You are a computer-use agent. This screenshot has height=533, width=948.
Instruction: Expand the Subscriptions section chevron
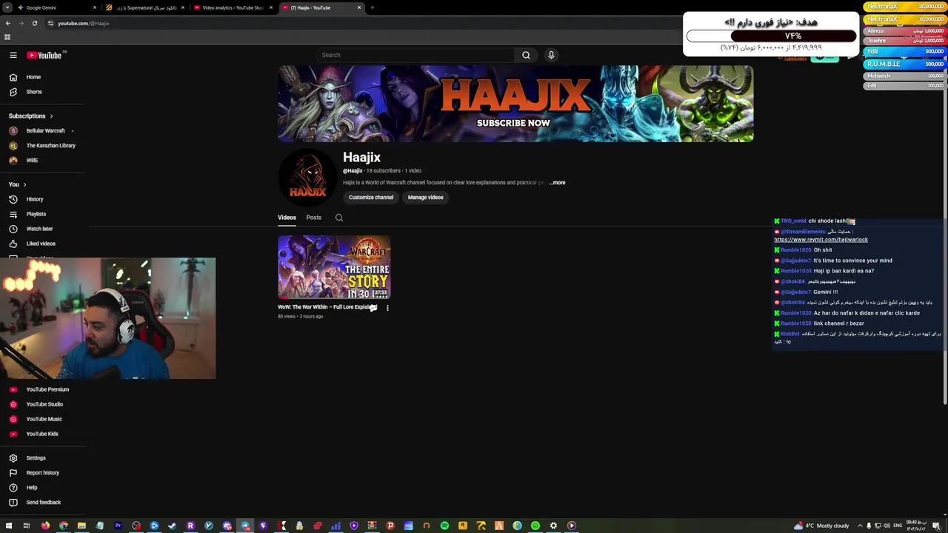point(51,116)
